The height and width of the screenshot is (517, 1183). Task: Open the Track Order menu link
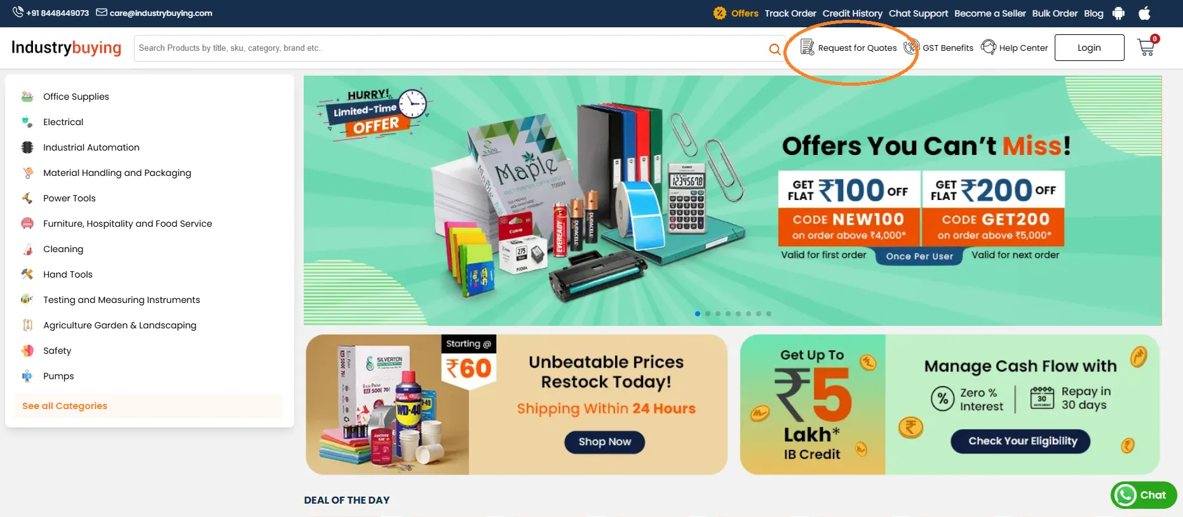790,13
